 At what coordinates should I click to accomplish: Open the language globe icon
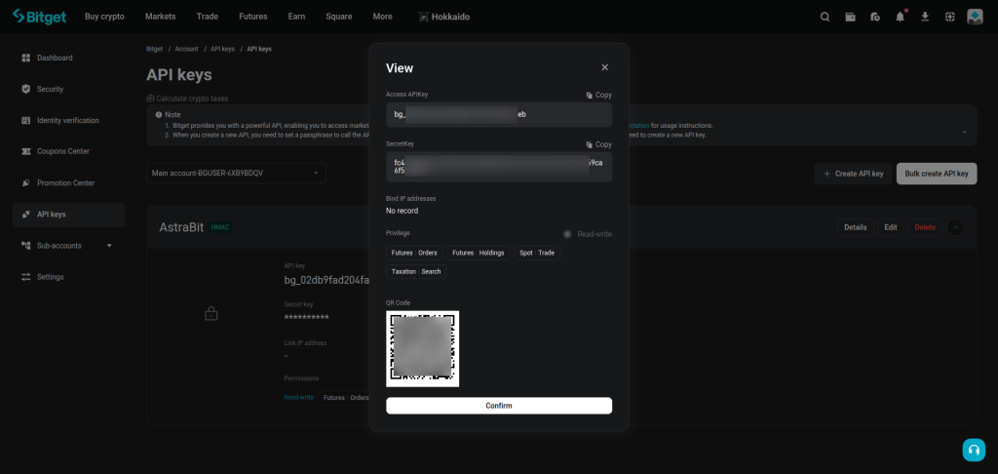coord(950,17)
